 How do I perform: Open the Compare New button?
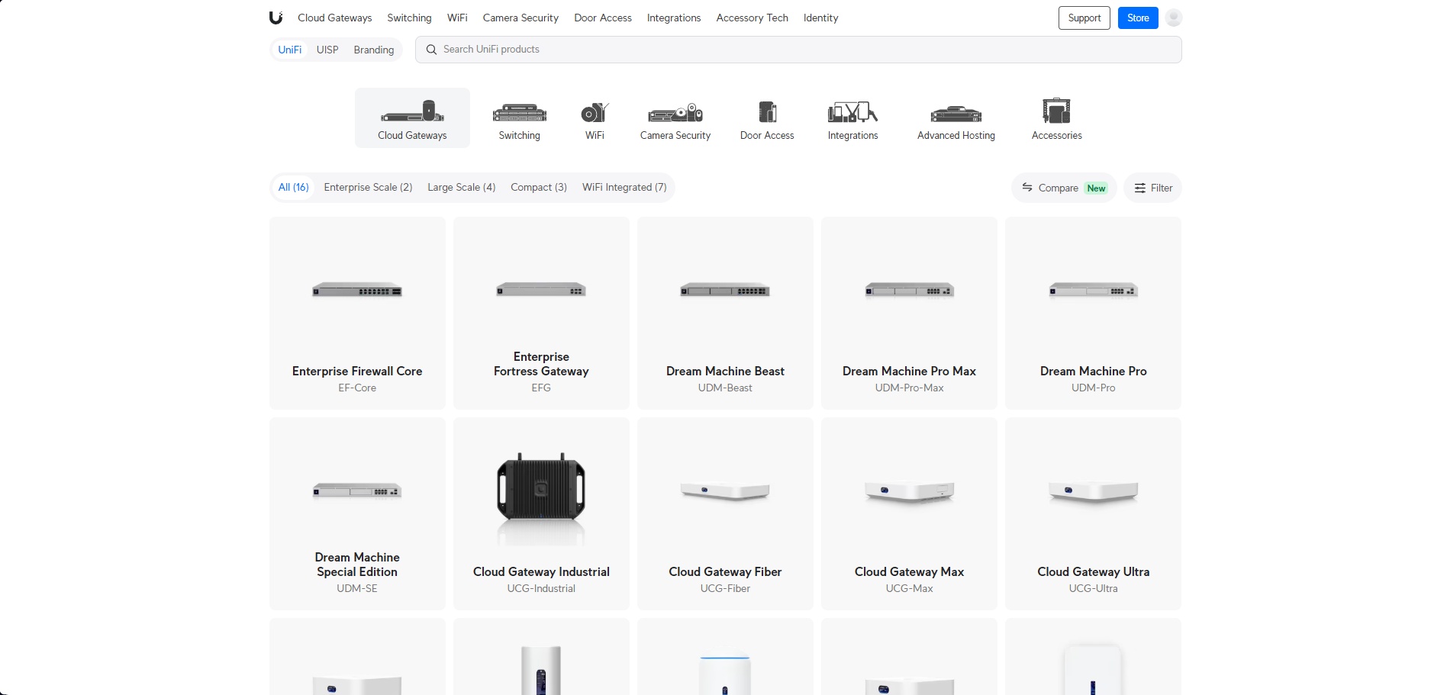(x=1064, y=188)
